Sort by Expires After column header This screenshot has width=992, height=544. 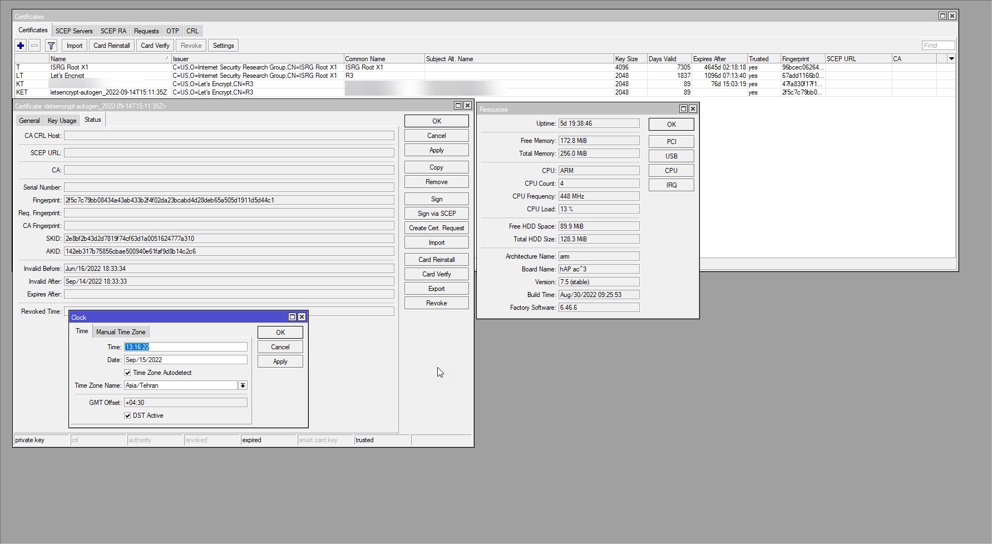tap(719, 58)
